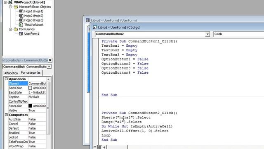
Task: Place cursor on Private Sub CommandButton1_Click() line
Action: [x=139, y=41]
